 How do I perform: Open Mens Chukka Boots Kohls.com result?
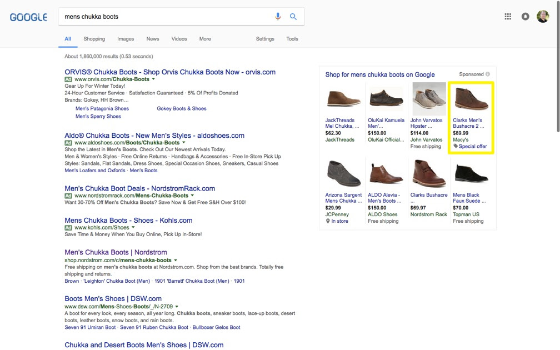tap(128, 221)
